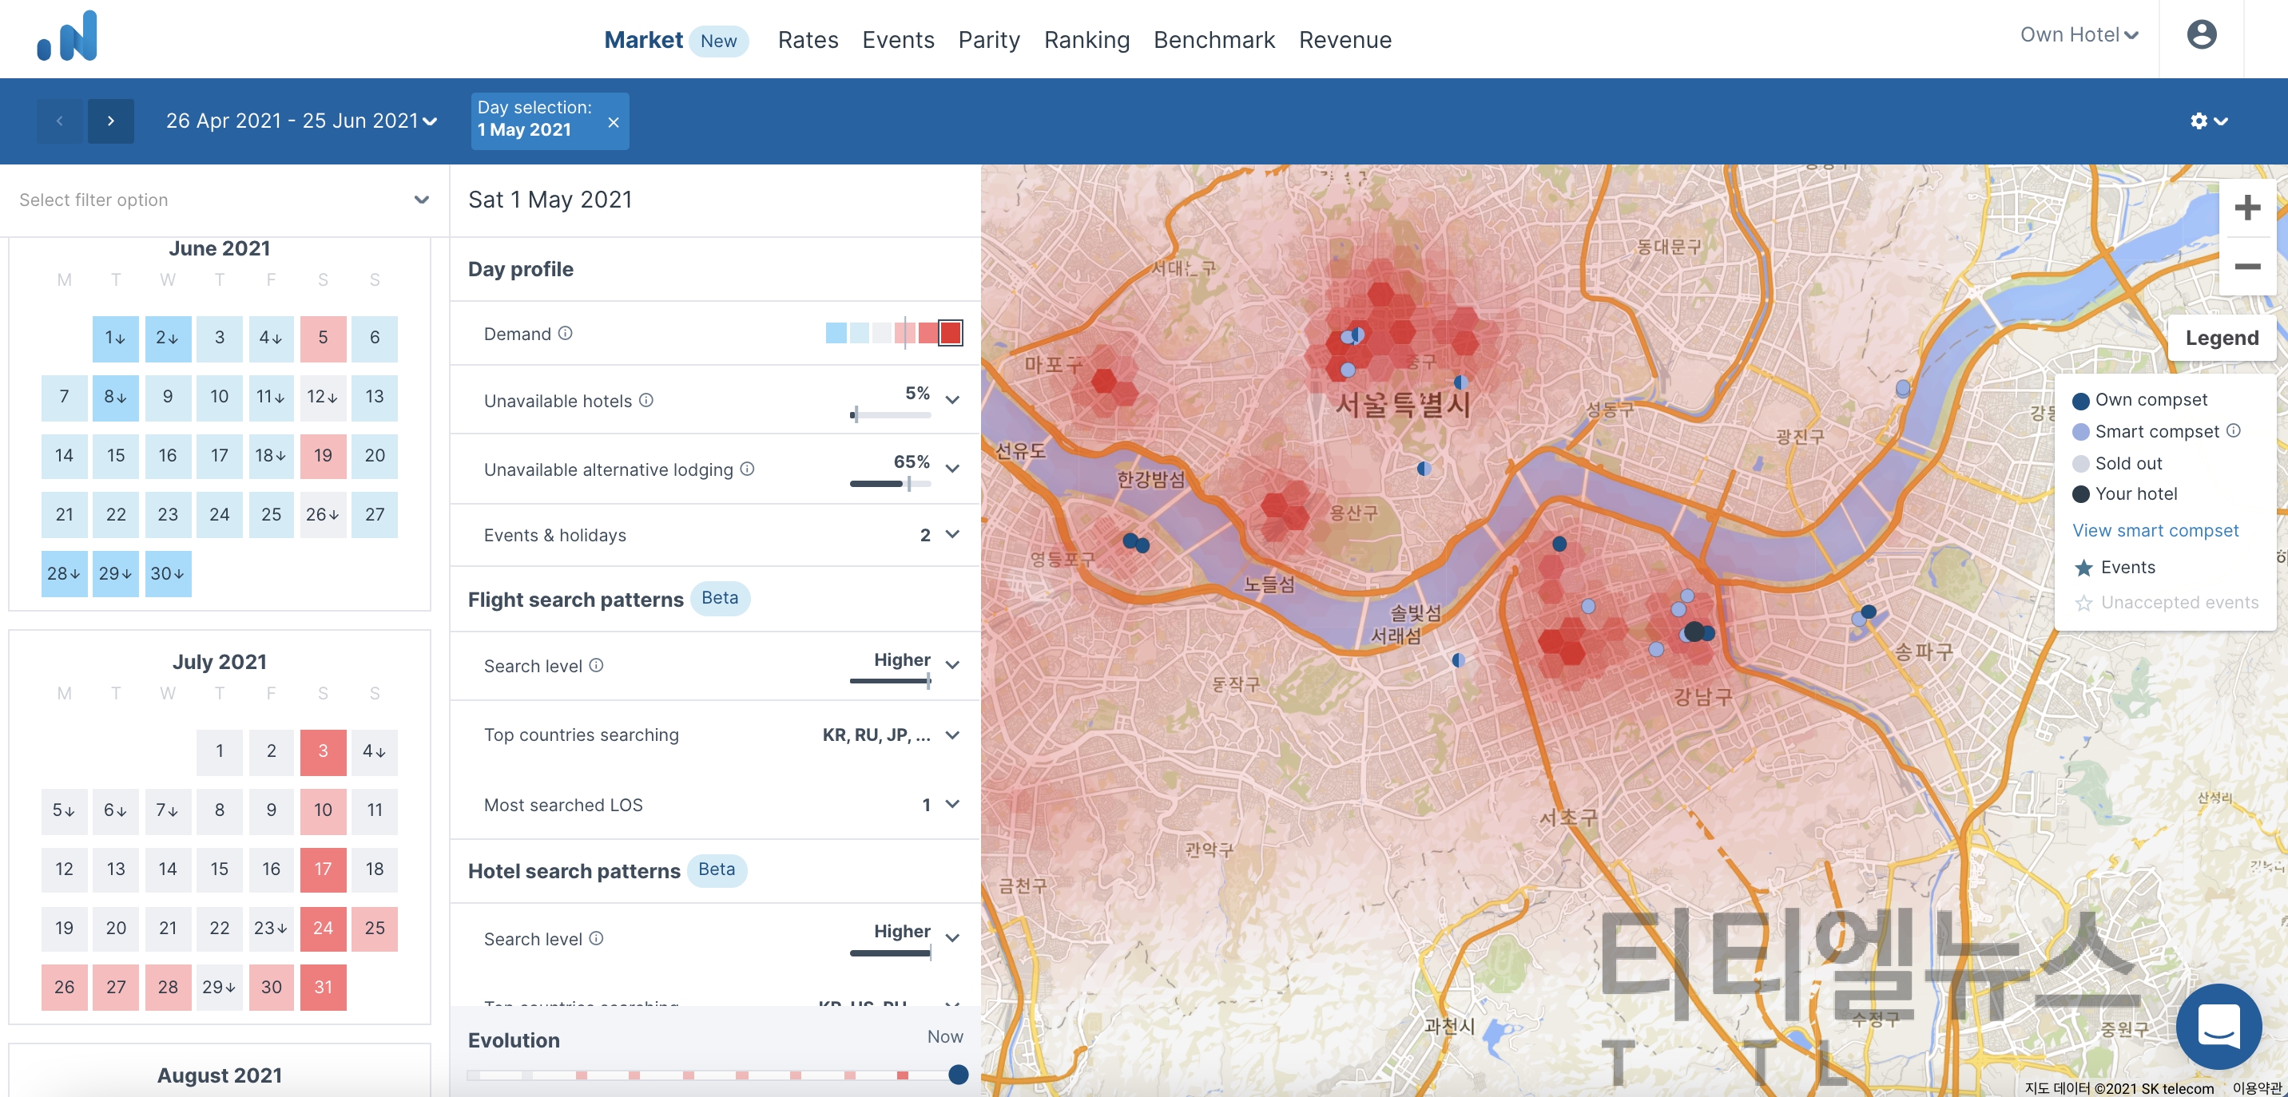Select 19 June 2021 in calendar
This screenshot has width=2288, height=1097.
323,456
